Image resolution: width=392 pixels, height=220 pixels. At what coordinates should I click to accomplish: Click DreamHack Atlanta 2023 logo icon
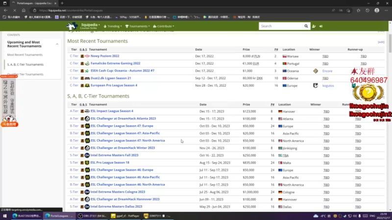tap(87, 119)
